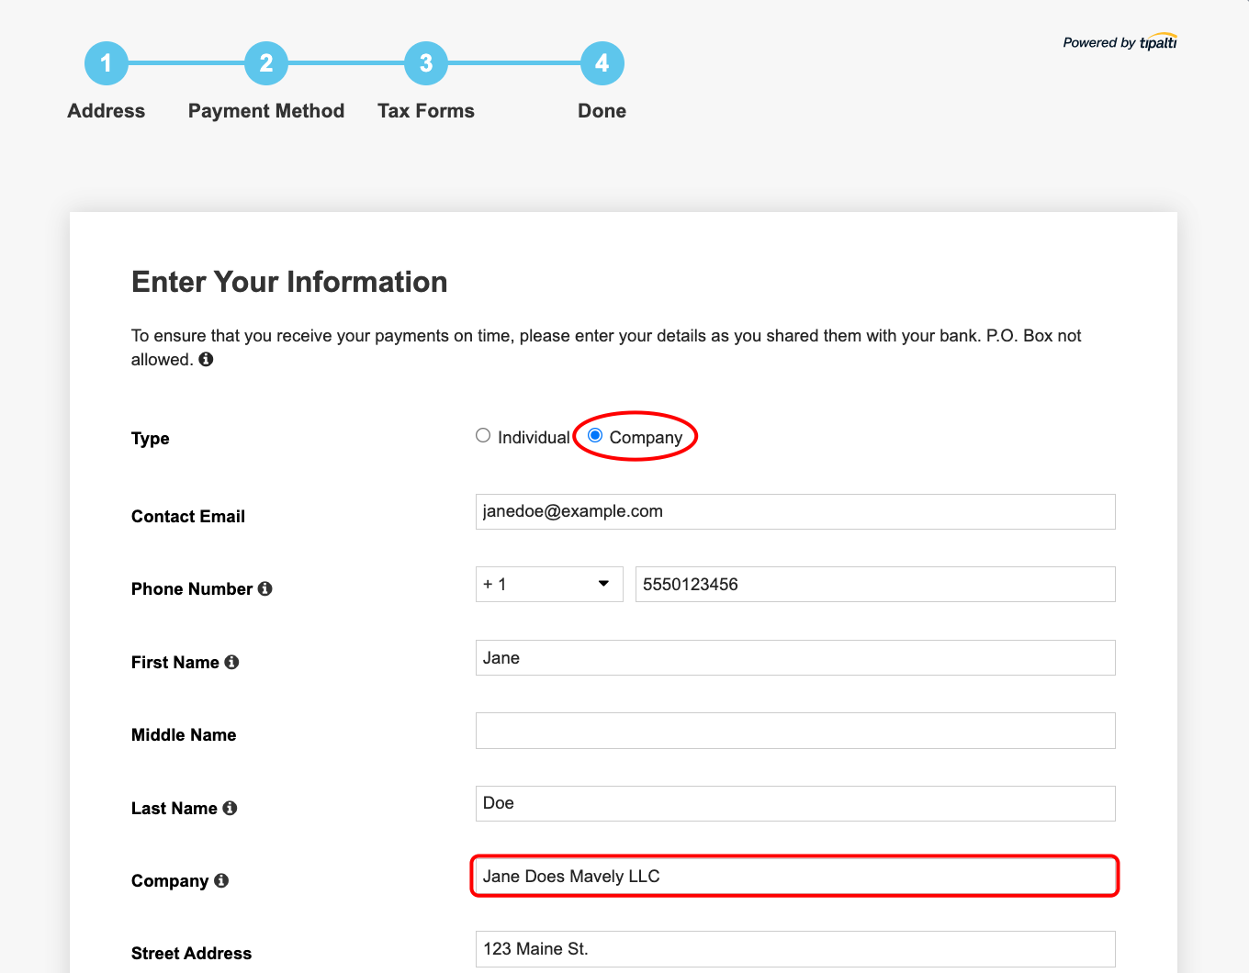Show Company field info tooltip
The height and width of the screenshot is (973, 1249).
[x=221, y=880]
